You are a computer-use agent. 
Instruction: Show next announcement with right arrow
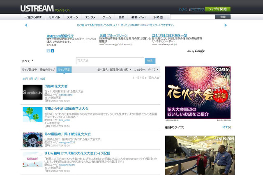[x=226, y=25]
